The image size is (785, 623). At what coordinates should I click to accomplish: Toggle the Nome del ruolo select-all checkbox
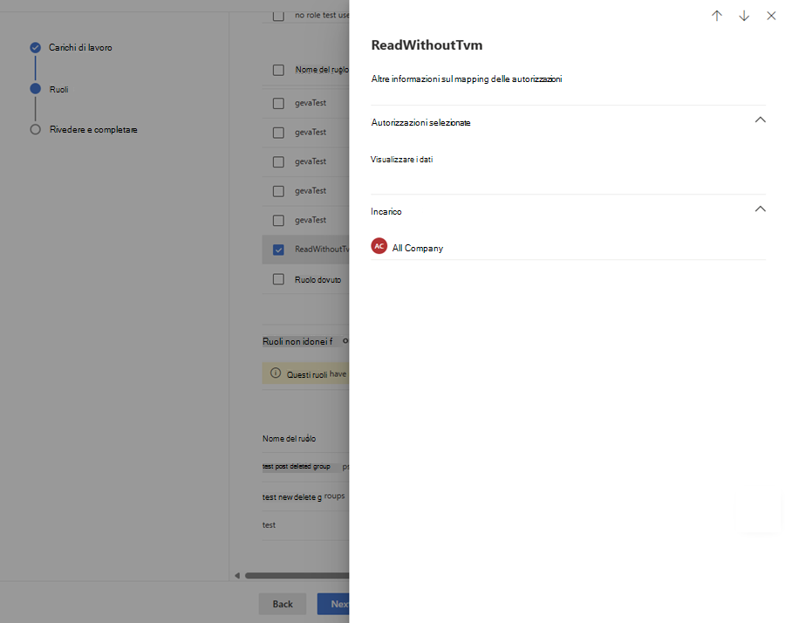278,70
